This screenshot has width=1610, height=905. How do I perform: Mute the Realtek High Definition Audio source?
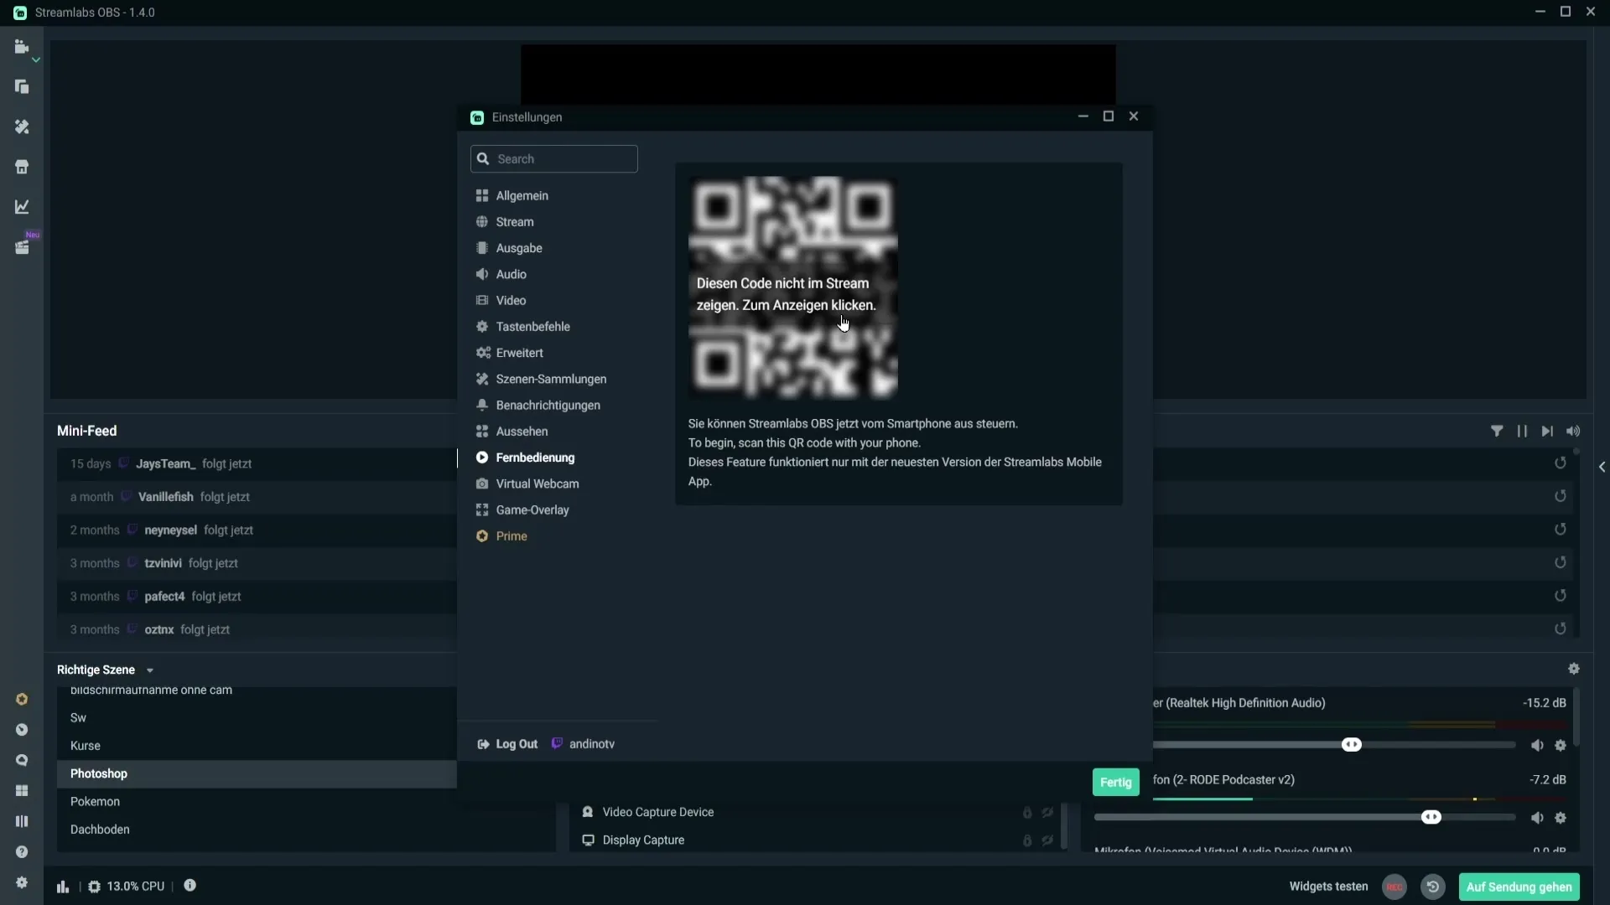(1537, 746)
